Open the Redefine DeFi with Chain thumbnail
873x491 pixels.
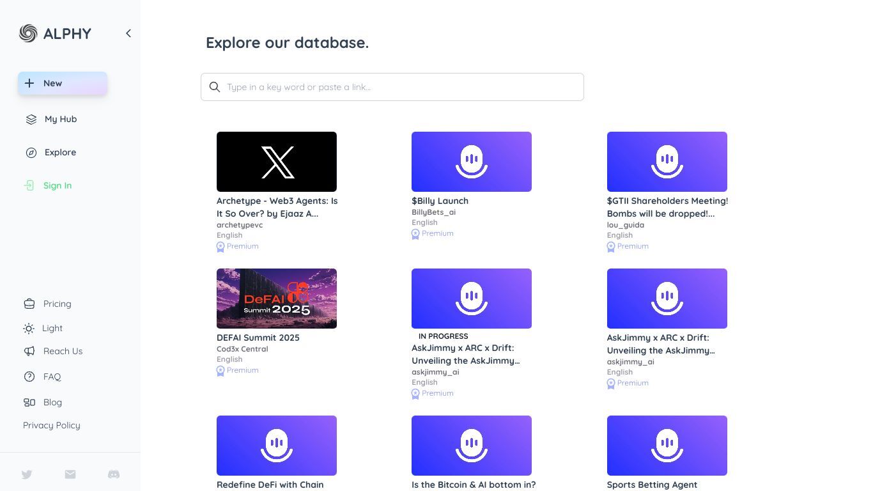(277, 446)
